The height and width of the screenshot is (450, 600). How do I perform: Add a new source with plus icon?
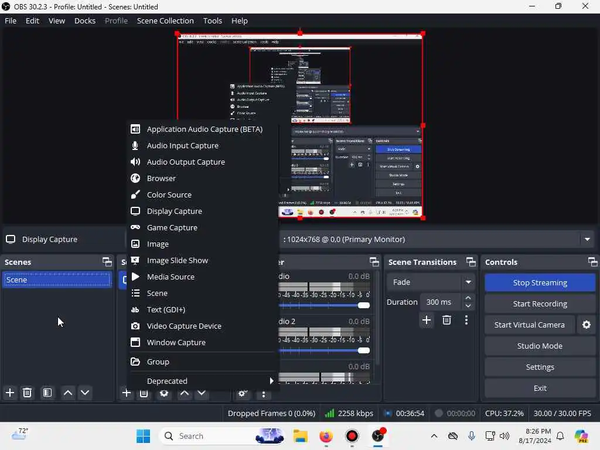[x=127, y=393]
